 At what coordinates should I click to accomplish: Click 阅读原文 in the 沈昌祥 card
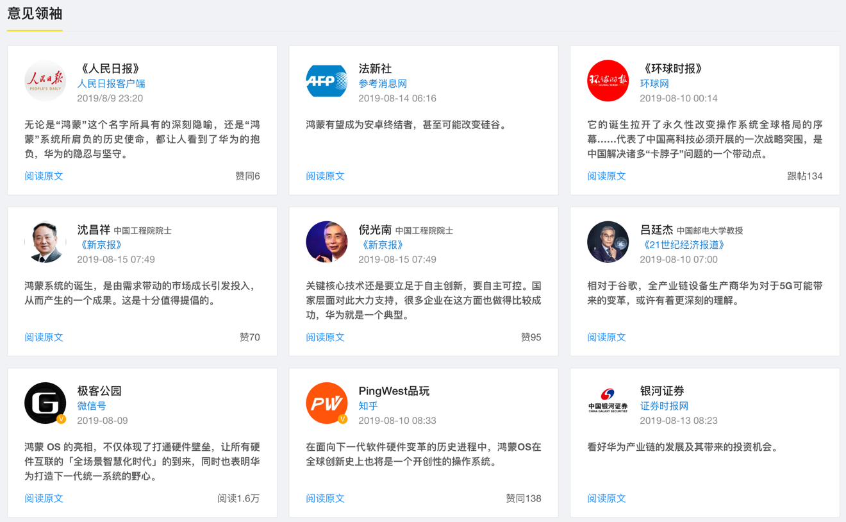(x=44, y=337)
